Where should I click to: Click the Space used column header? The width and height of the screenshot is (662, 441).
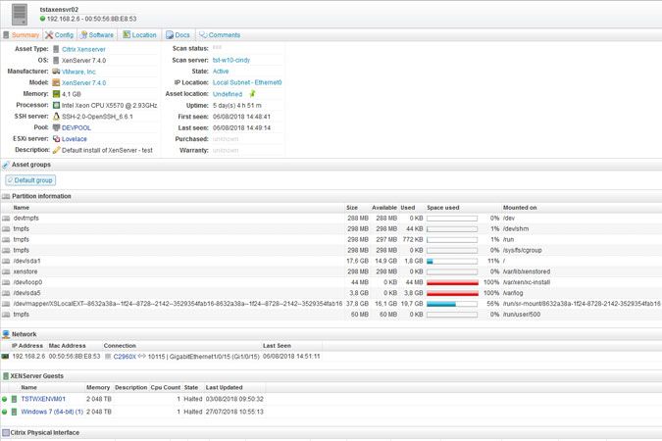pos(443,208)
